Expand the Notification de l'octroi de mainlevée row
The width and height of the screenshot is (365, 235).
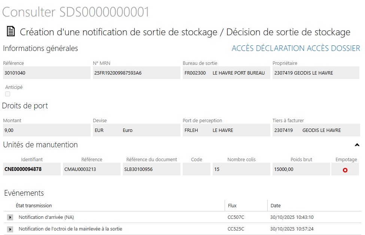[x=10, y=229]
